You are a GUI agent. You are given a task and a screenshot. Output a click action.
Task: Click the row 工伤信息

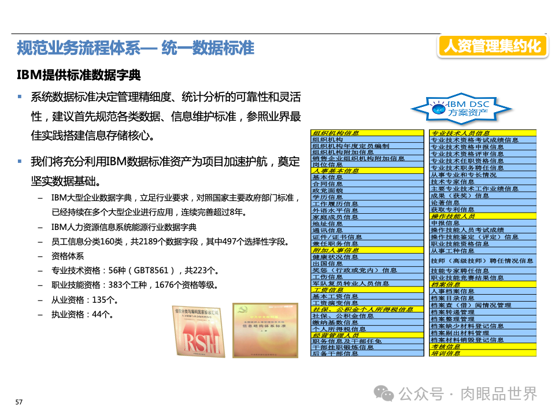tap(367, 277)
